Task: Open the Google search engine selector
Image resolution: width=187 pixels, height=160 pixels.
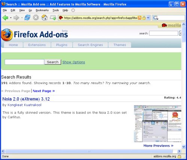Action: click(x=156, y=18)
